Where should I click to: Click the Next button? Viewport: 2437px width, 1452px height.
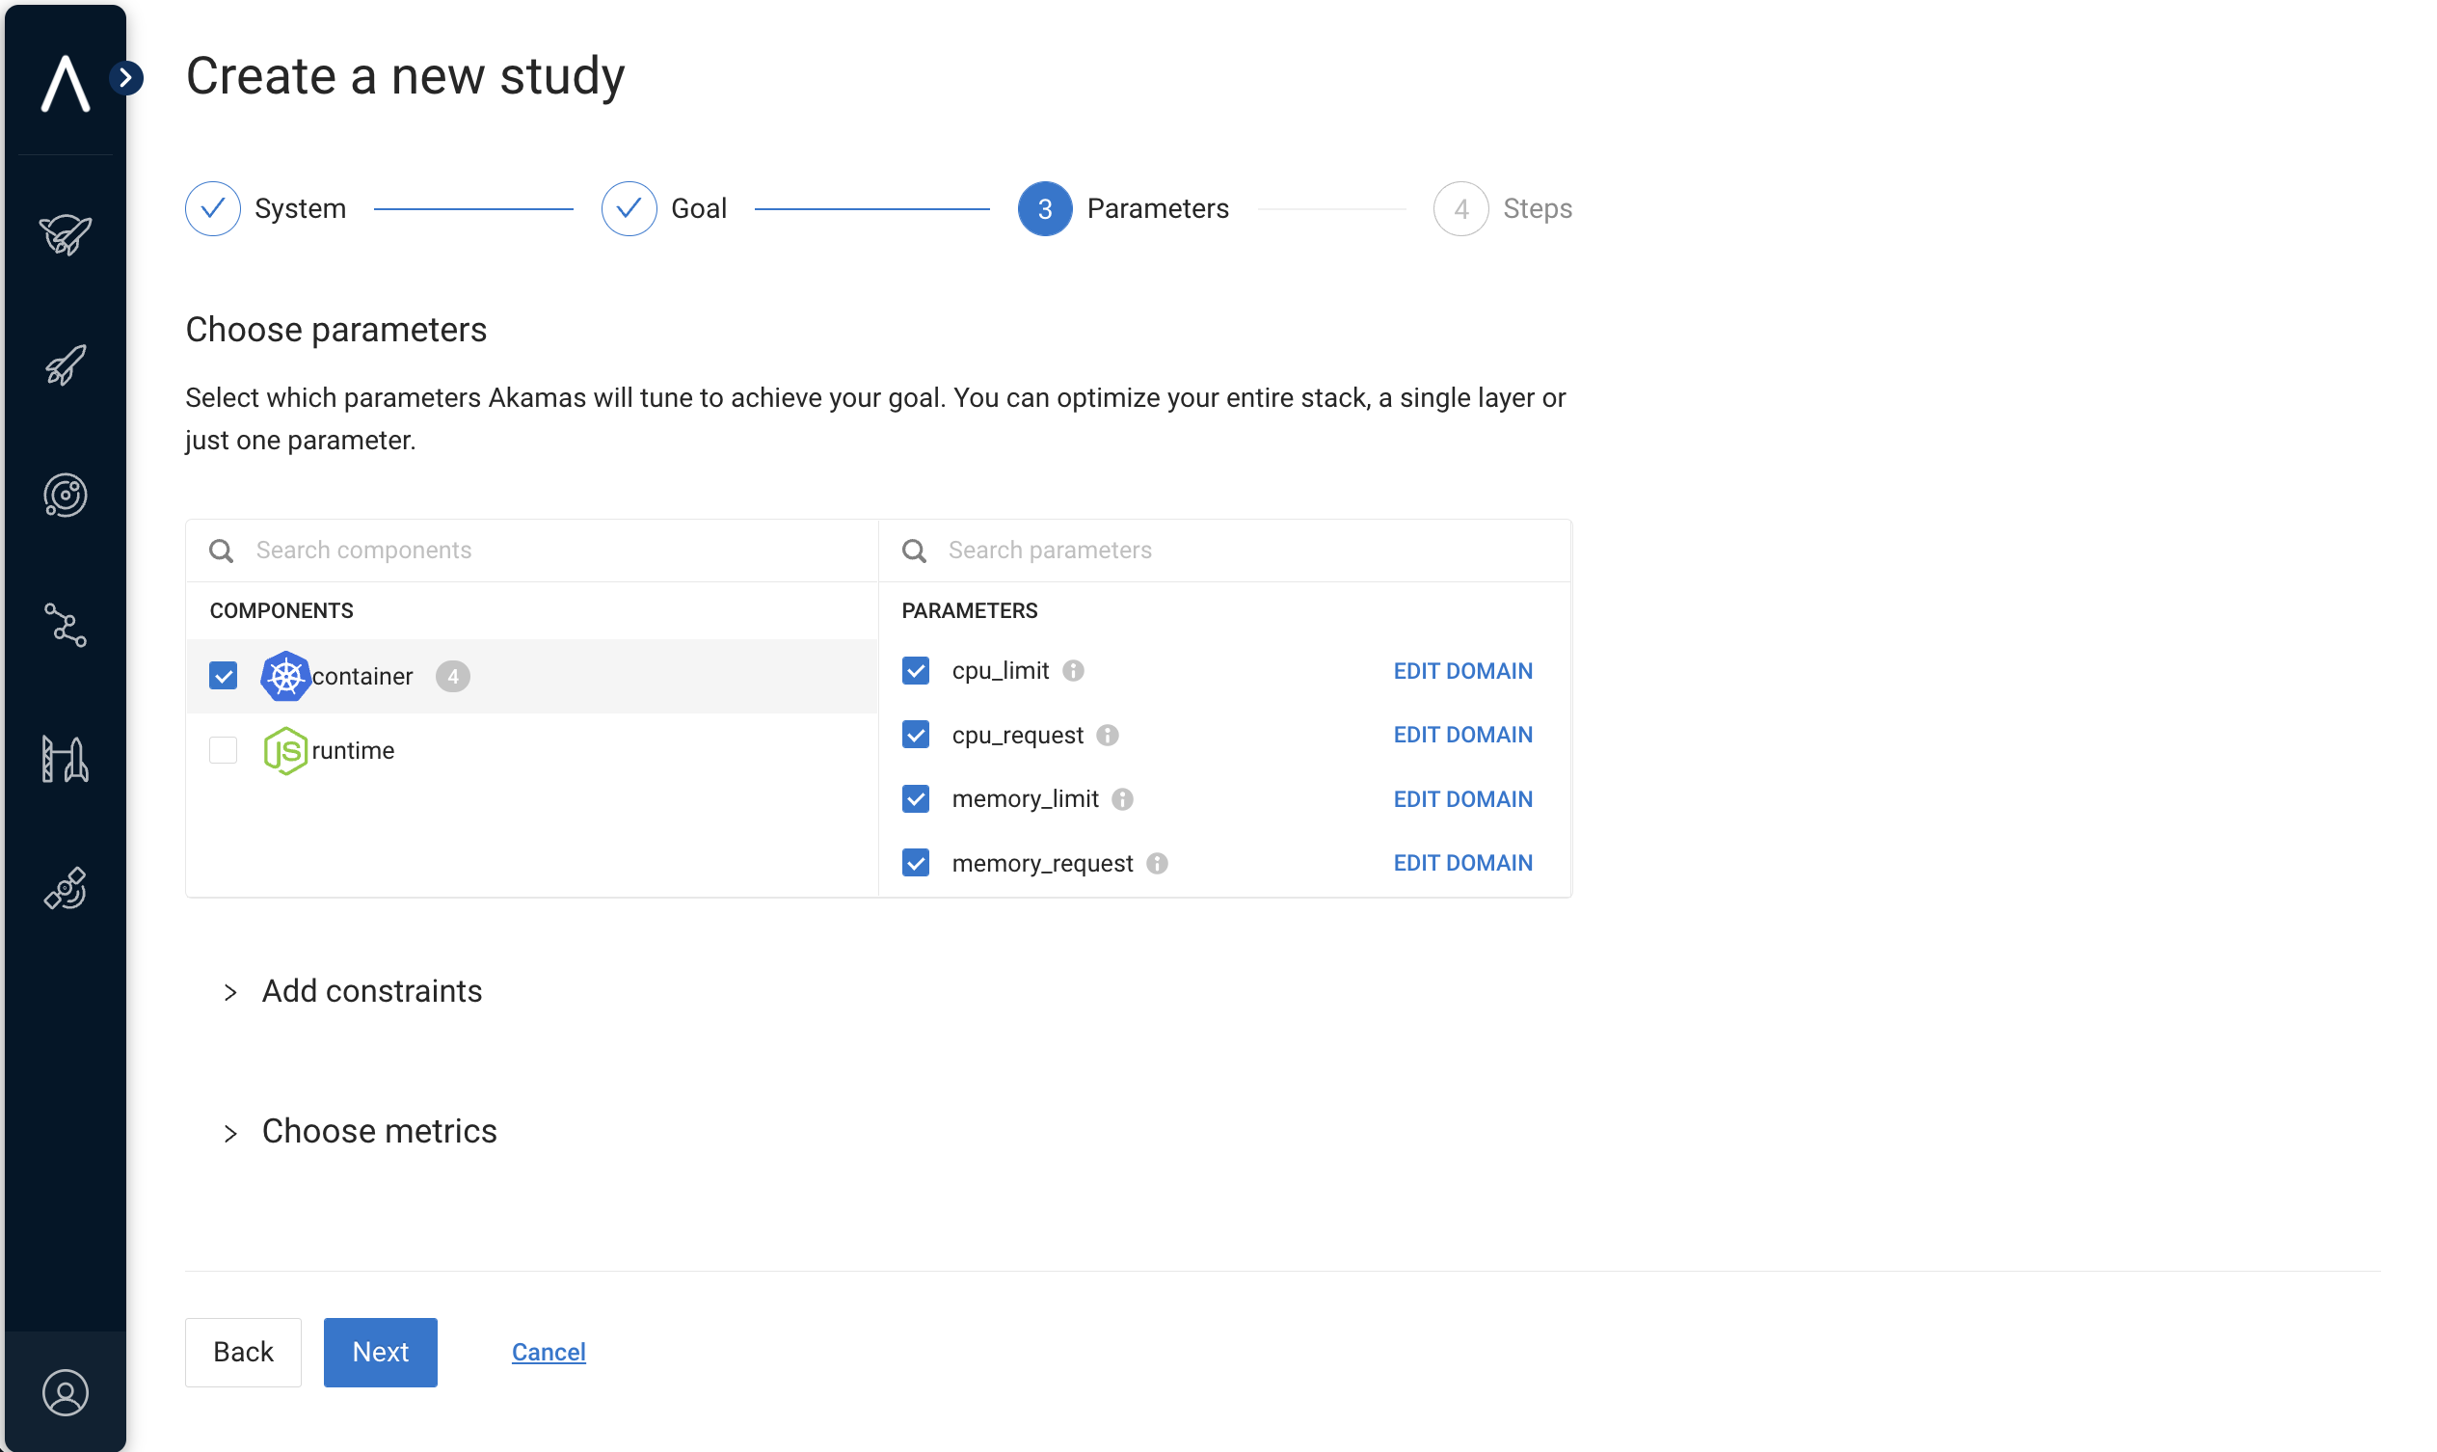(x=381, y=1352)
